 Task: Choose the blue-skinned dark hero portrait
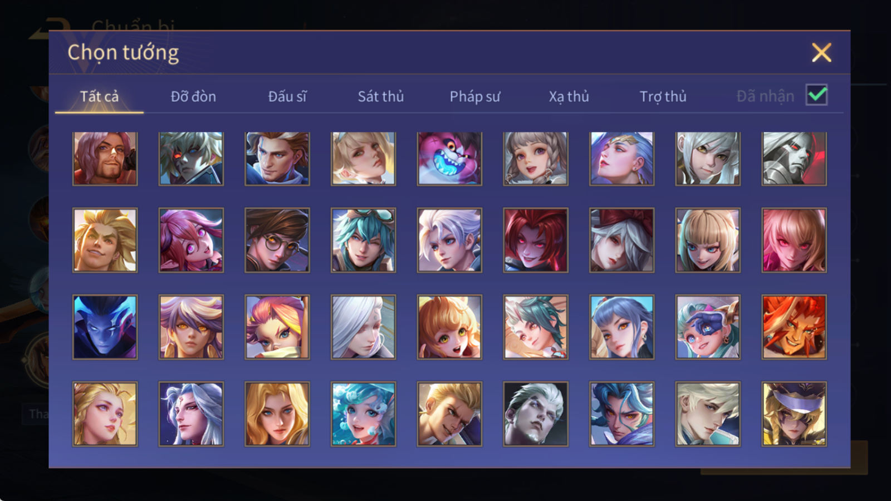pos(105,327)
